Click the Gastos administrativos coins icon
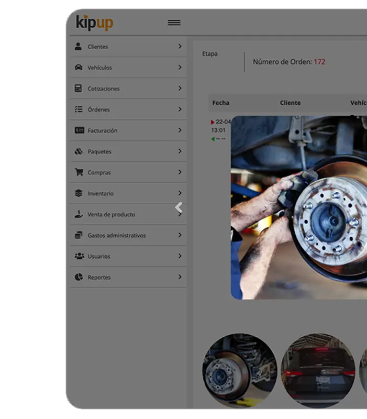 (79, 235)
